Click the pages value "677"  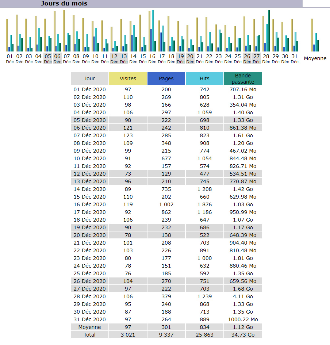166,158
